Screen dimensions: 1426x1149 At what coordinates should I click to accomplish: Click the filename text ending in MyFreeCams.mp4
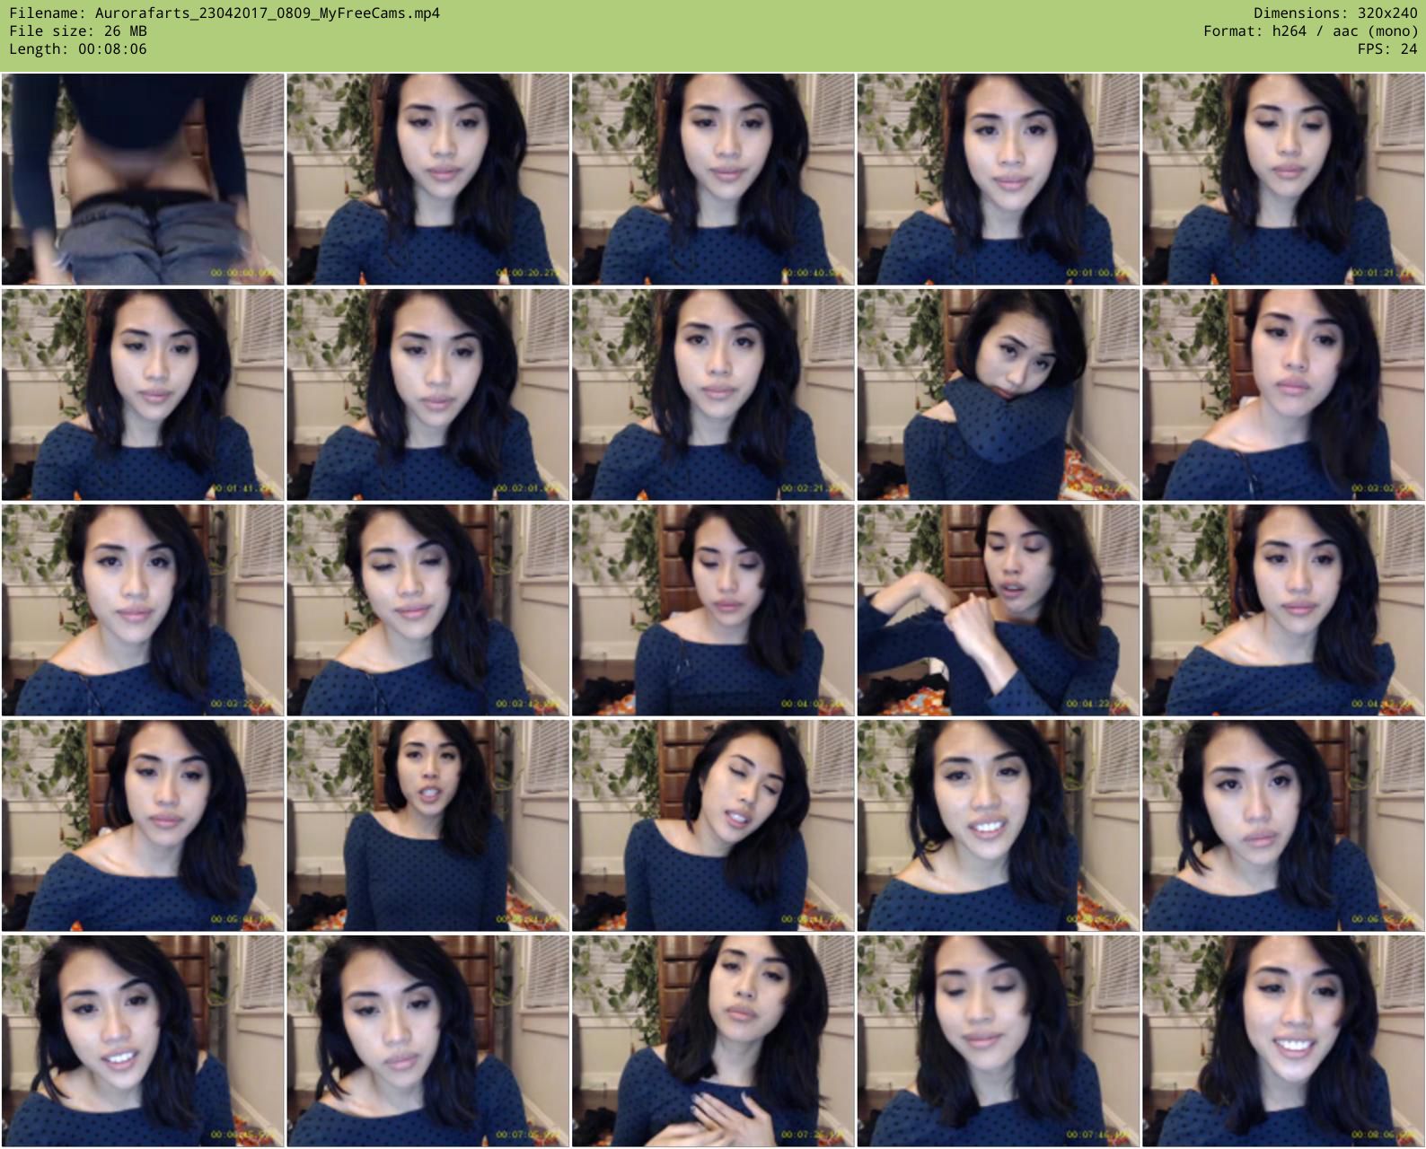point(224,13)
